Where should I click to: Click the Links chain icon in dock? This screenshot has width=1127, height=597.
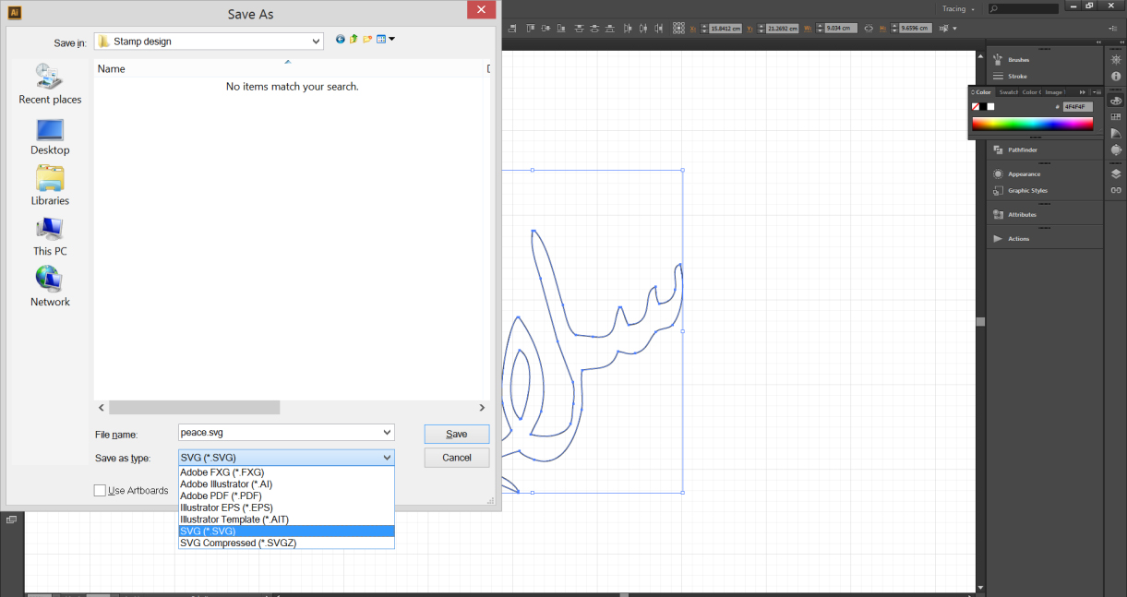1116,190
